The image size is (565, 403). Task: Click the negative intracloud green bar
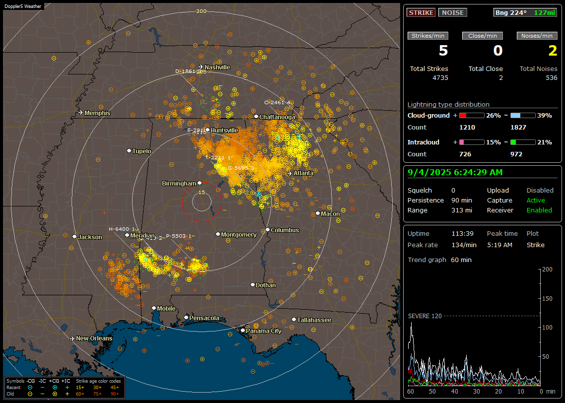[522, 142]
